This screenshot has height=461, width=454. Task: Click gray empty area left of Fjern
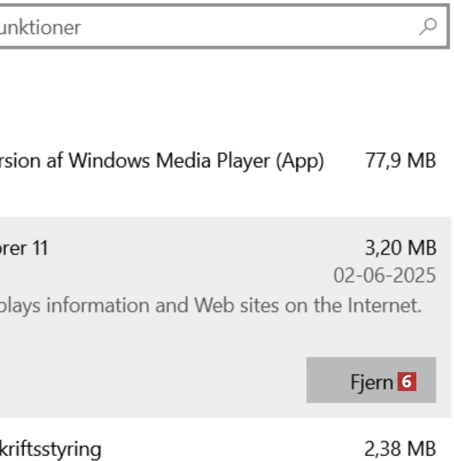pos(161,380)
